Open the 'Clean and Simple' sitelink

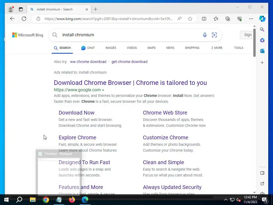[x=163, y=162]
